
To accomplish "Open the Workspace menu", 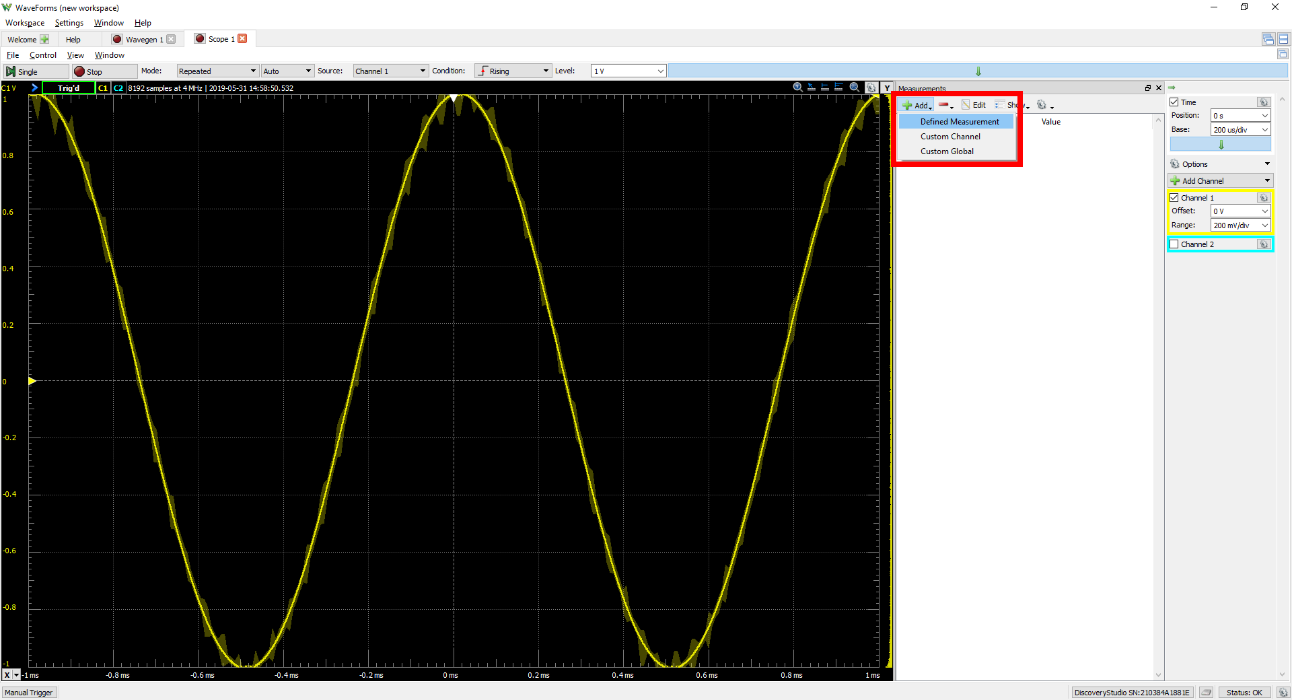I will click(25, 23).
